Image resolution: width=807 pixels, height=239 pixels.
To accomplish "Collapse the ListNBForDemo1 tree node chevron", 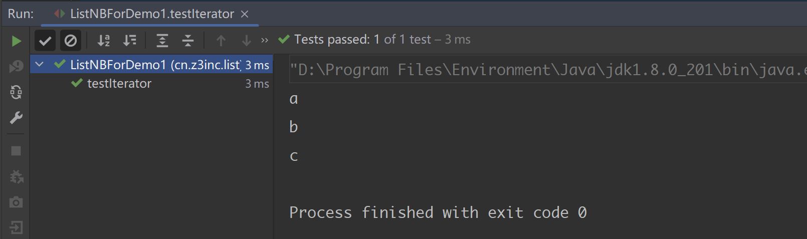I will (40, 65).
